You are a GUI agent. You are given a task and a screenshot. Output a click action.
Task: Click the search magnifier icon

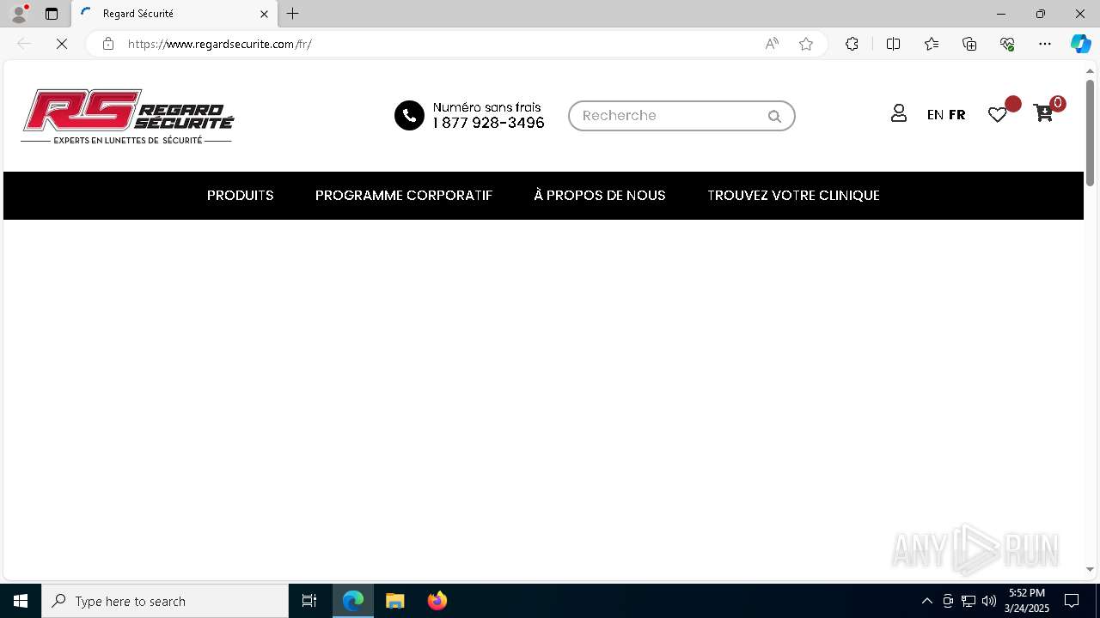coord(774,116)
